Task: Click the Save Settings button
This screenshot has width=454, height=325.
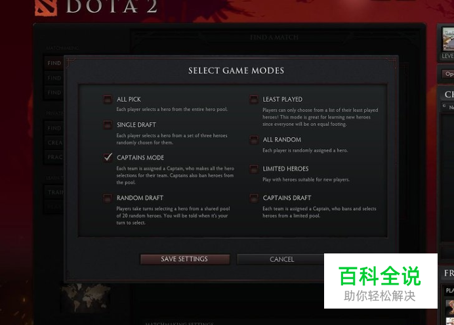Action: pos(185,259)
